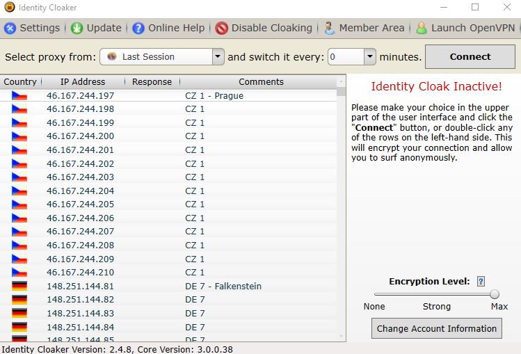Click the Czech flag for 46.167.244.197

[19, 96]
